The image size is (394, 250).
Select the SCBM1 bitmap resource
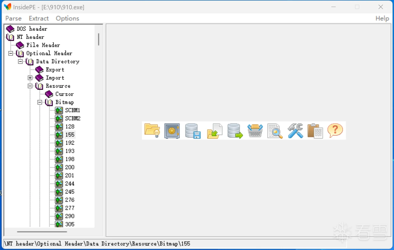(72, 111)
